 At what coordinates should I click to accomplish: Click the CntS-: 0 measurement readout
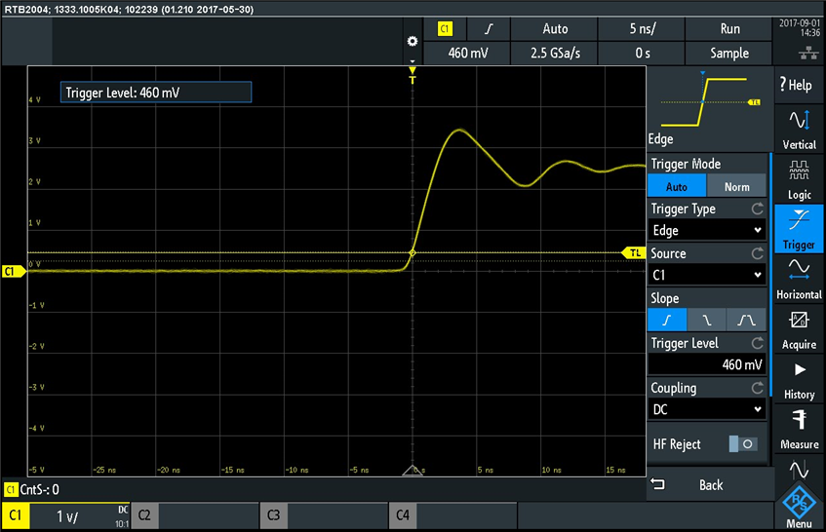[x=32, y=490]
